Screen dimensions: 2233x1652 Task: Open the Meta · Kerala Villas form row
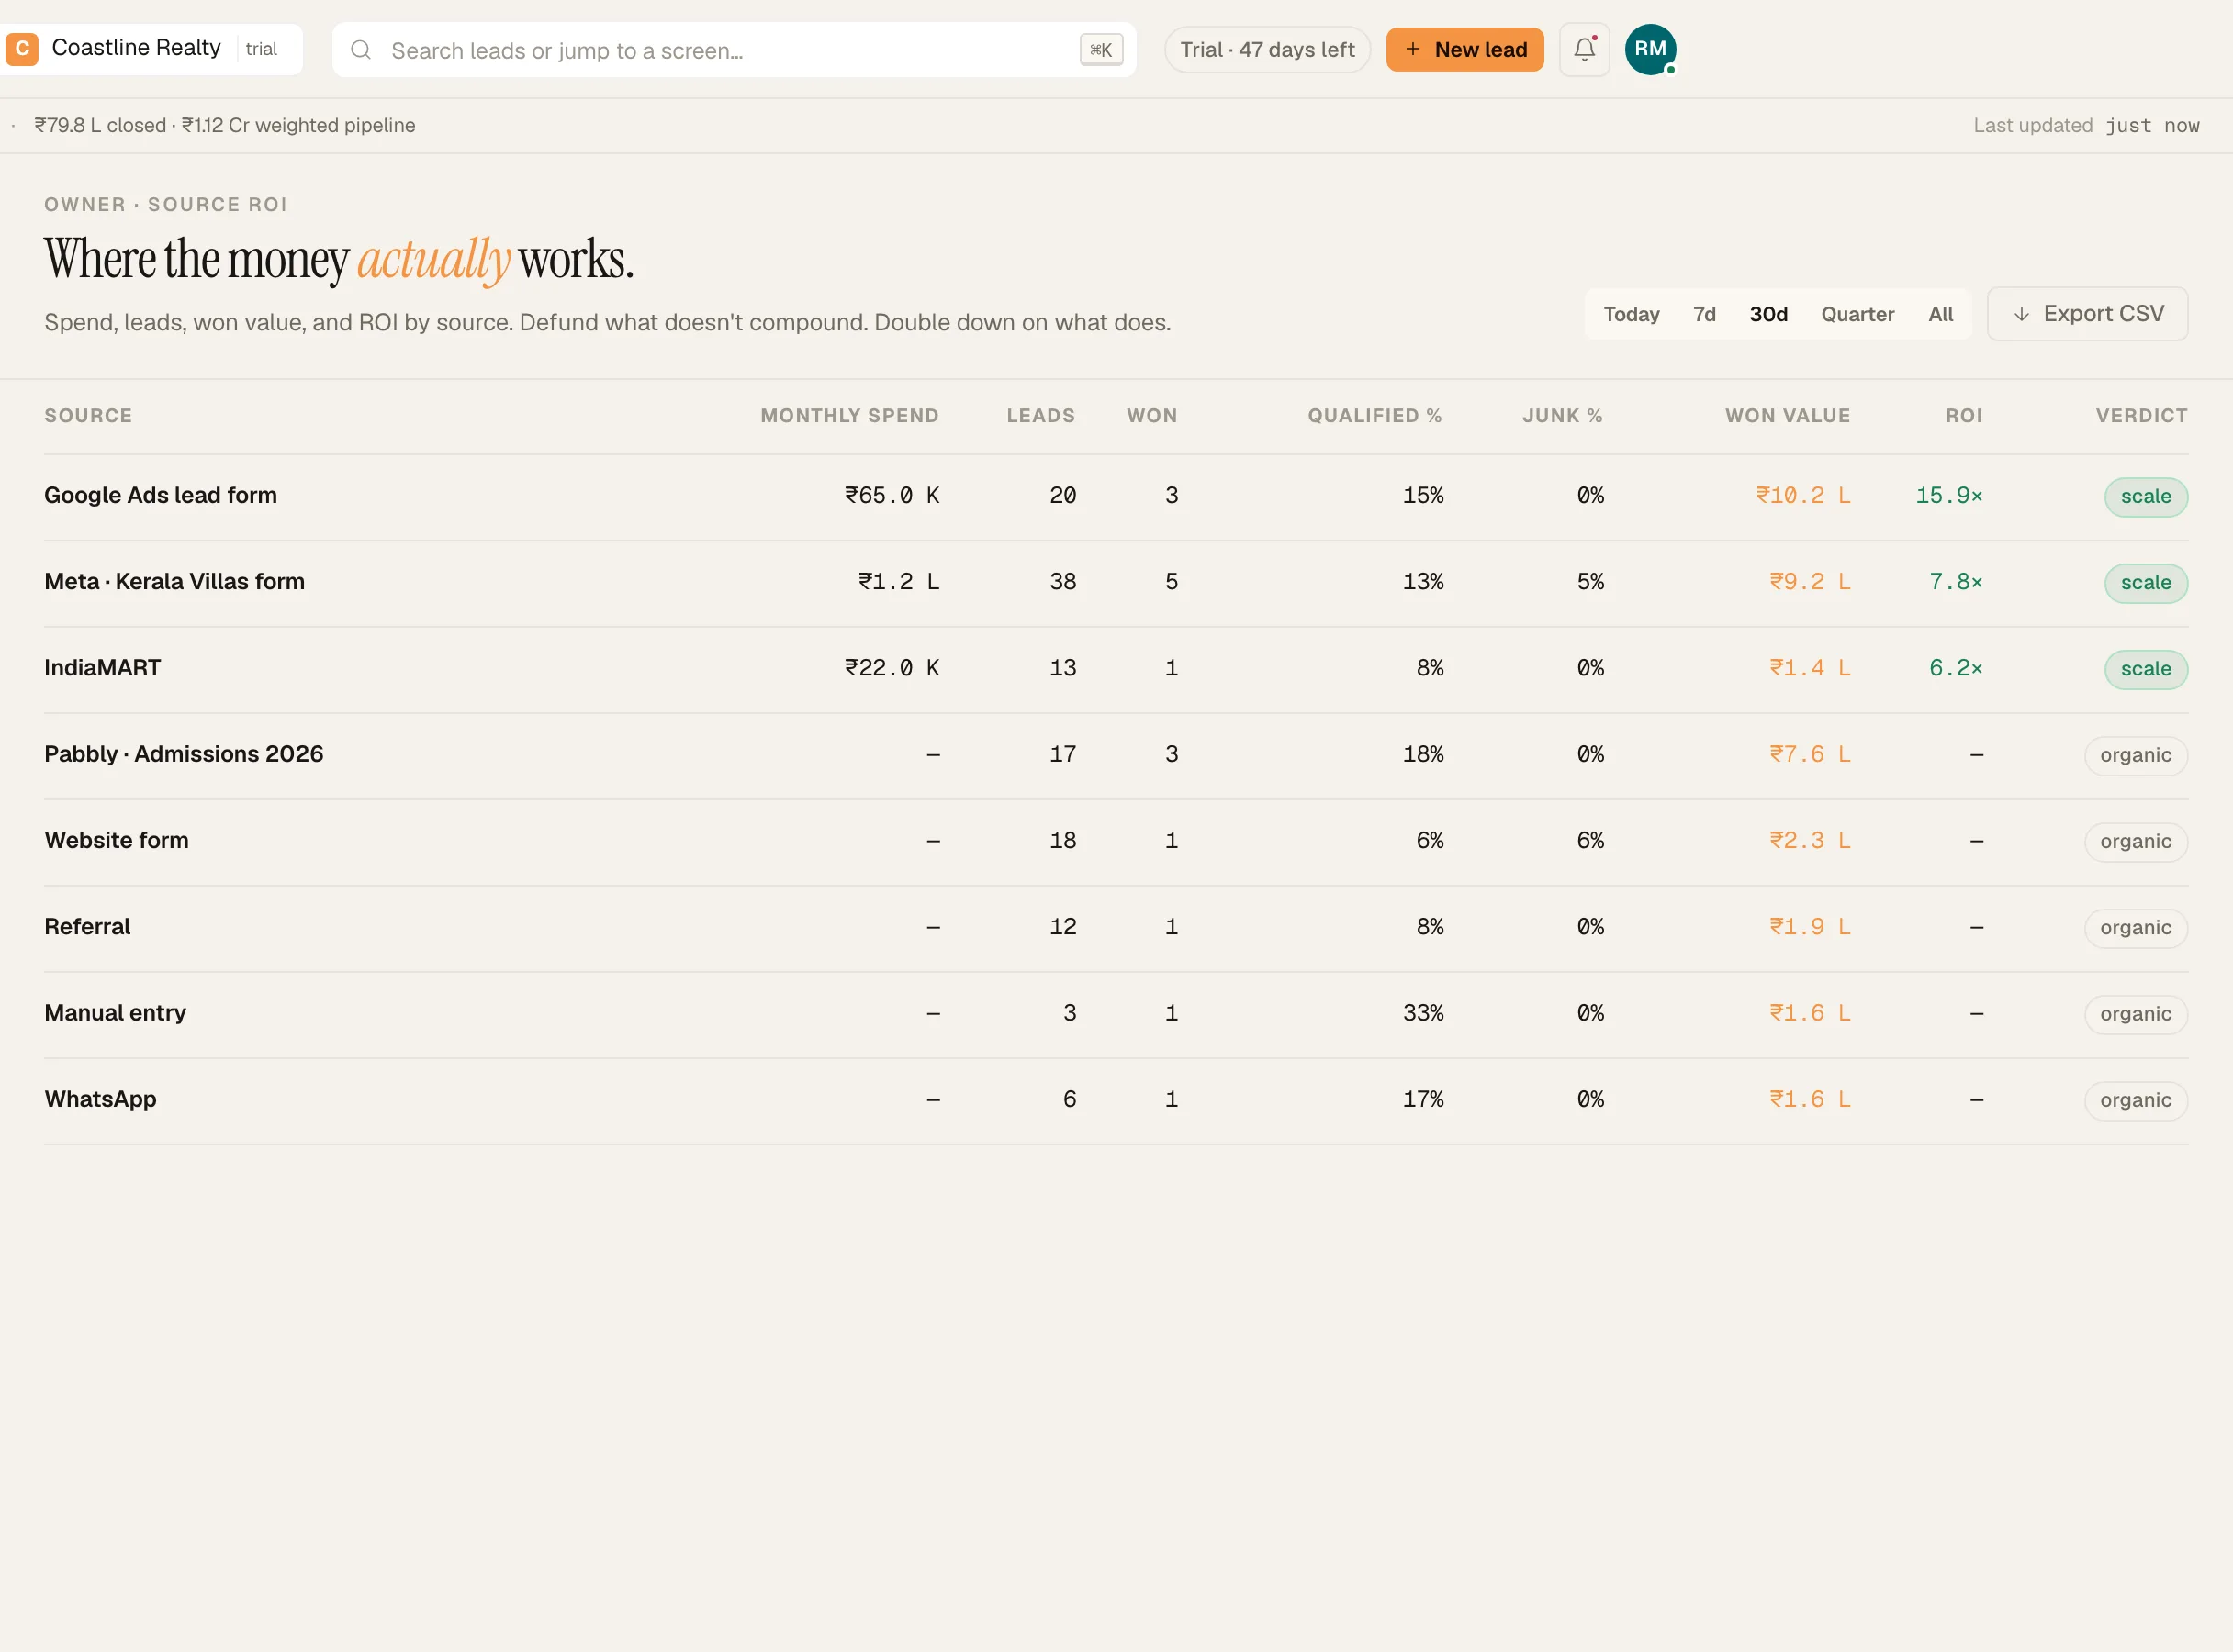(x=1116, y=583)
